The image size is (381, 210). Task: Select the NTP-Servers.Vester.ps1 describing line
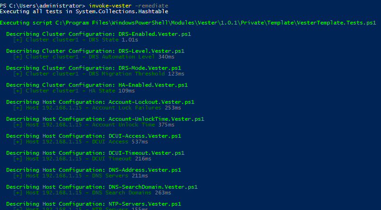pyautogui.click(x=93, y=204)
